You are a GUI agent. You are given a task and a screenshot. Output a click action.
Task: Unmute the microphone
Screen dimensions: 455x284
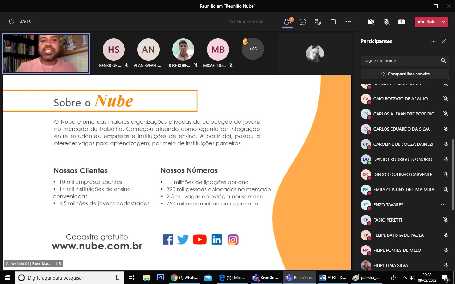click(386, 22)
